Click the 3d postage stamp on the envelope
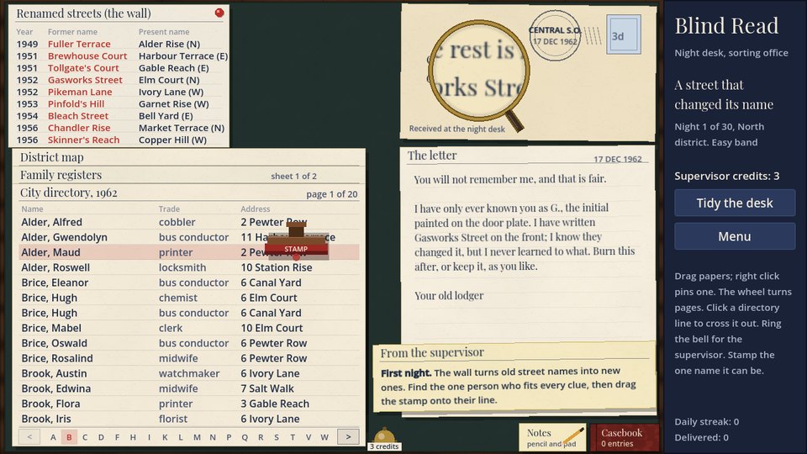 [x=624, y=34]
